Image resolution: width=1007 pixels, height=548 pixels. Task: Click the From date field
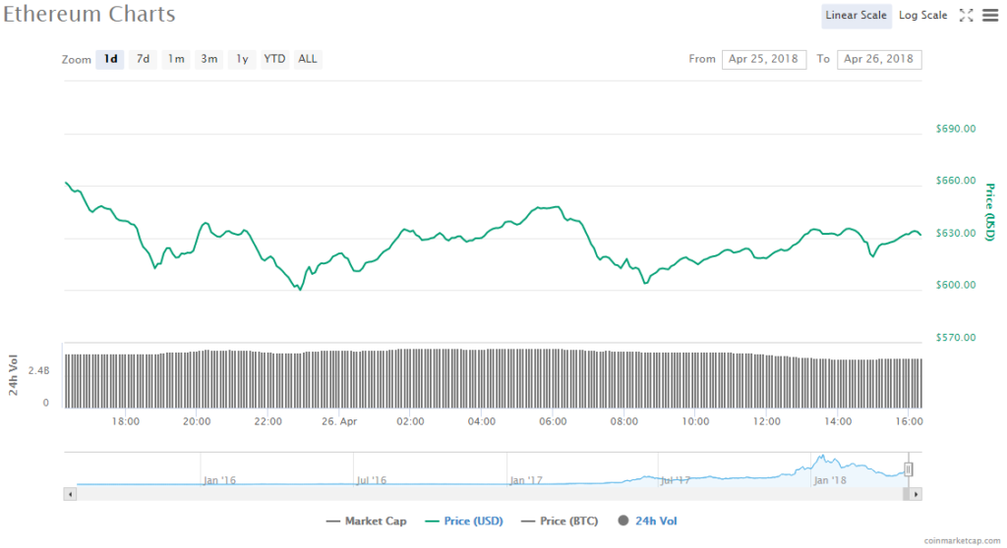pyautogui.click(x=763, y=59)
